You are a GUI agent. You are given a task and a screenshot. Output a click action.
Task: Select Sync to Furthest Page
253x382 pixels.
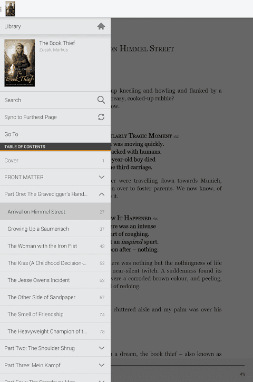[x=55, y=117]
